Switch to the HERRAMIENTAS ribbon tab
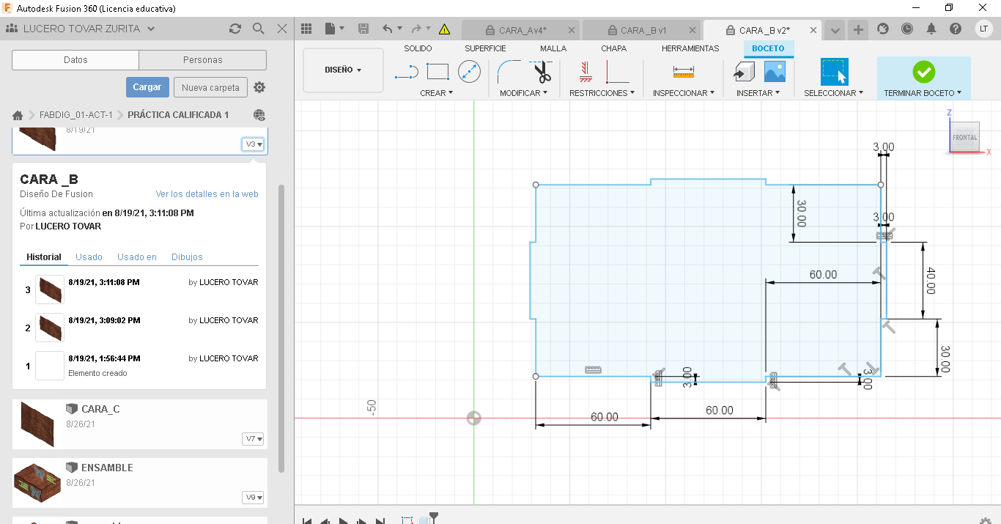The width and height of the screenshot is (1001, 524). 690,48
